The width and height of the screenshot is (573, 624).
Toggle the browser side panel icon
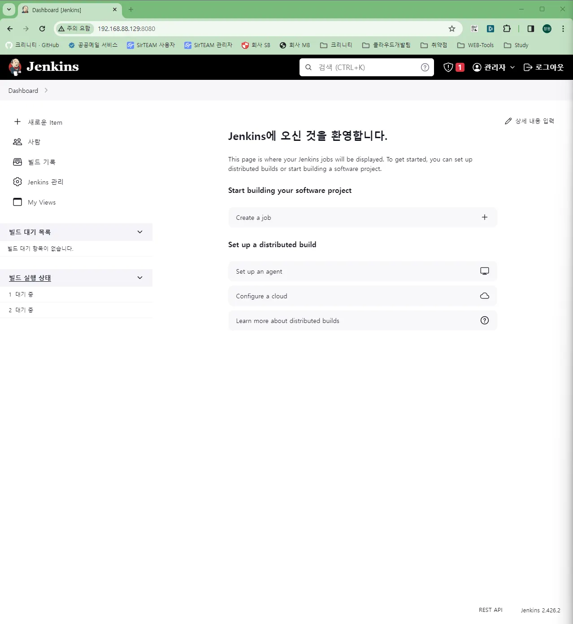point(531,29)
